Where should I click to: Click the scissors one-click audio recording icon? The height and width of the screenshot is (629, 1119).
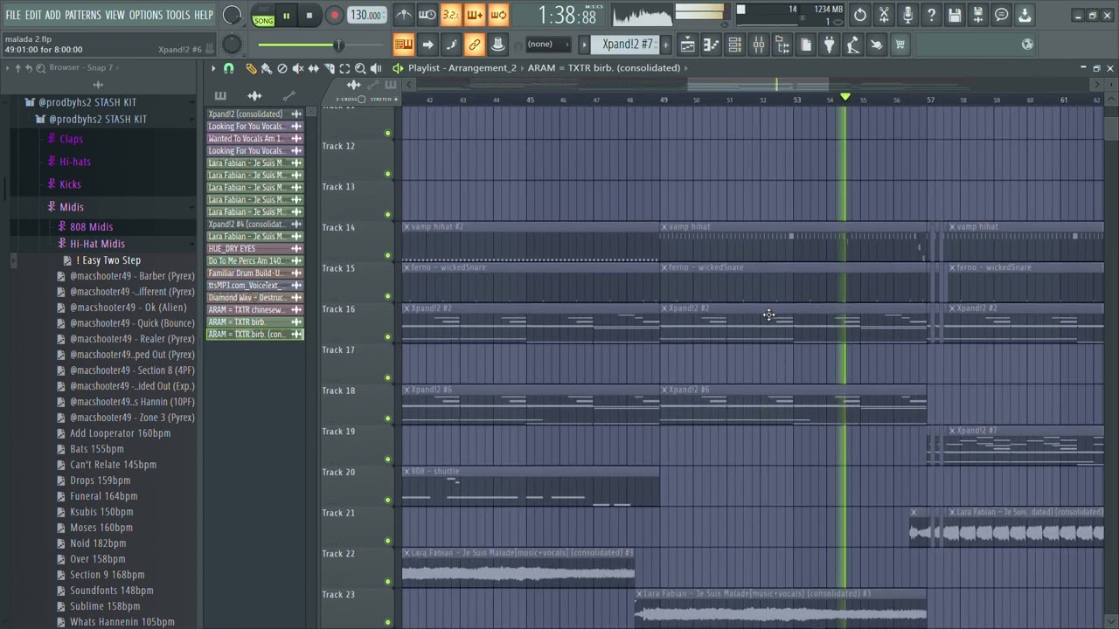884,15
